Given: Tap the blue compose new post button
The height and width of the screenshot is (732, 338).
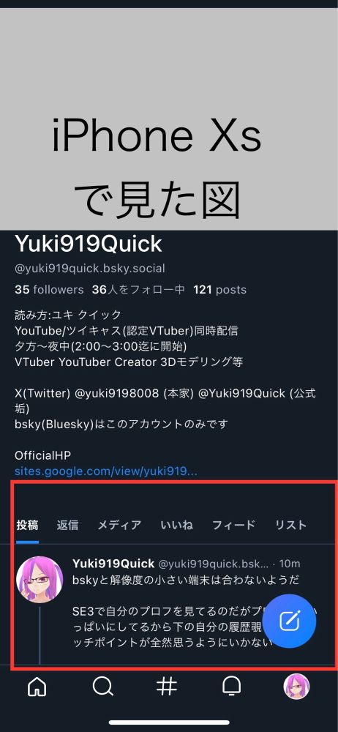Looking at the screenshot, I should (290, 621).
